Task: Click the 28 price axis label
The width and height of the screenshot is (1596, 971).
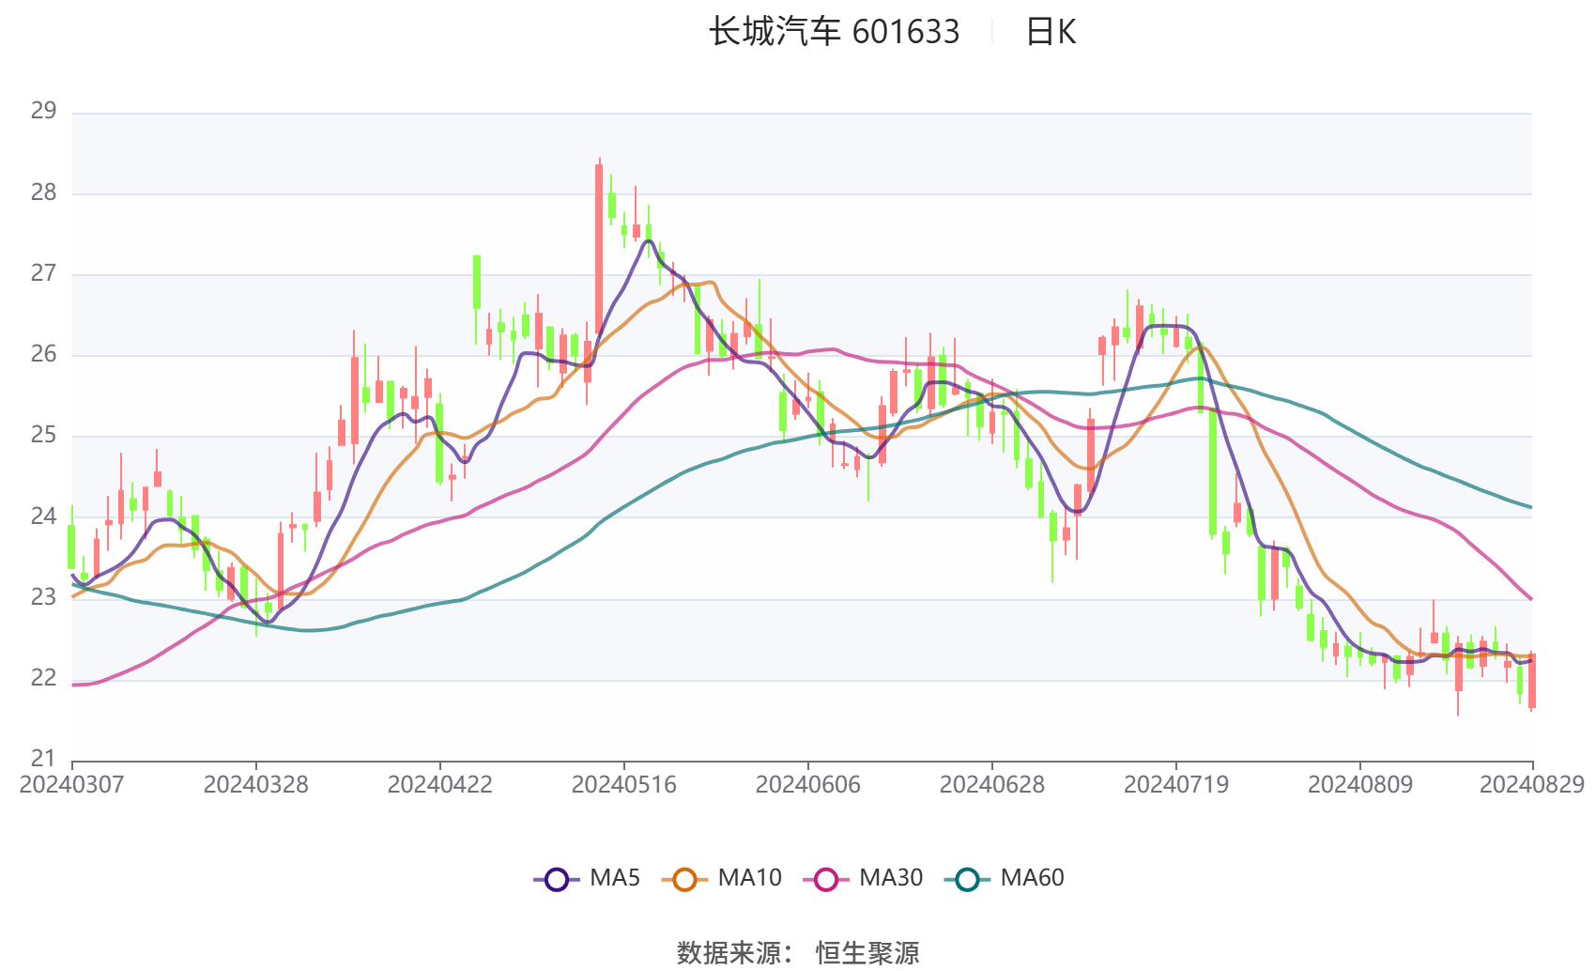Action: (x=43, y=193)
